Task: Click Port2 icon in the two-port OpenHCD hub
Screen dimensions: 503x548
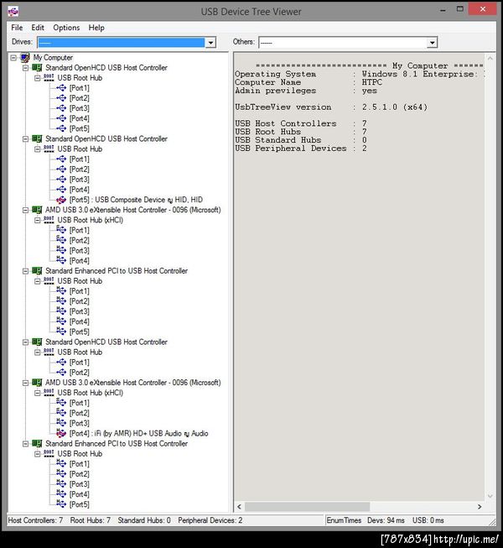Action: pyautogui.click(x=61, y=373)
